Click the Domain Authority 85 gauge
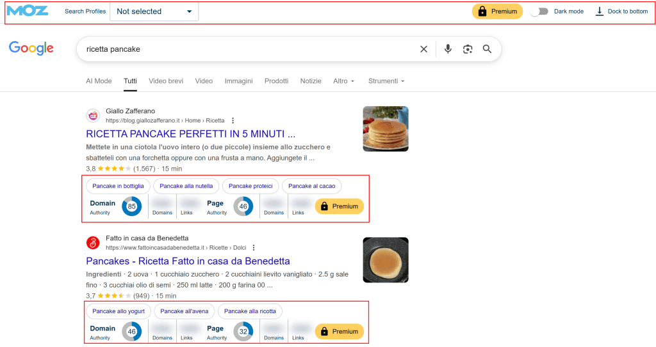The width and height of the screenshot is (656, 347). coord(132,206)
